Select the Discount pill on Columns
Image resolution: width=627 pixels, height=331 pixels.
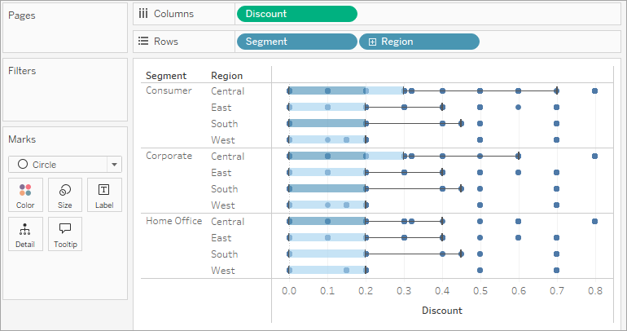296,14
